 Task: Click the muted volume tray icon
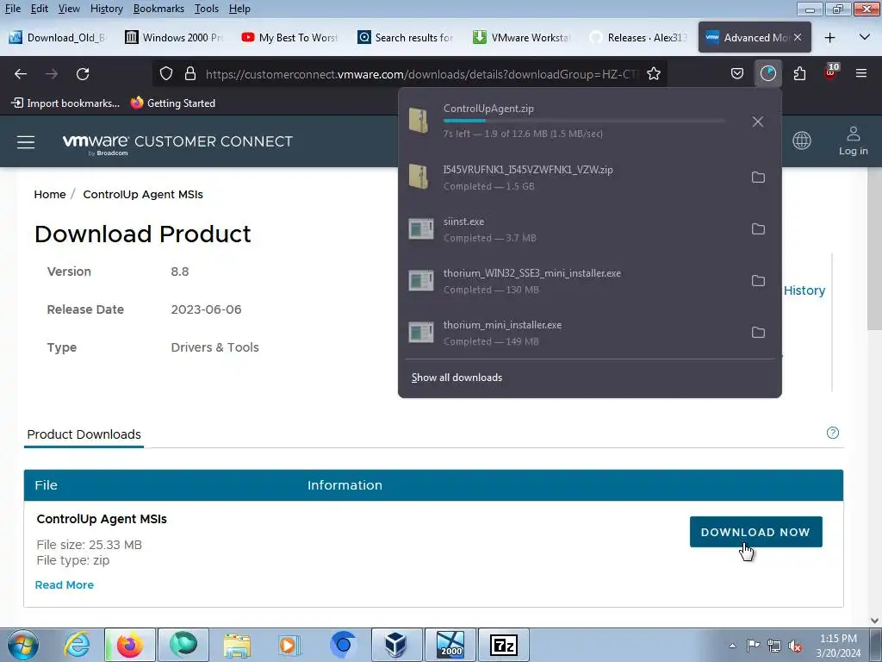pos(795,646)
